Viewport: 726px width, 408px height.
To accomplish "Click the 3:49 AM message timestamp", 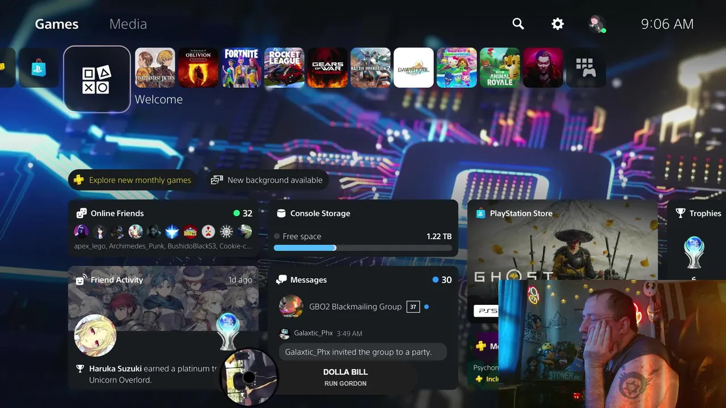I will click(x=349, y=334).
